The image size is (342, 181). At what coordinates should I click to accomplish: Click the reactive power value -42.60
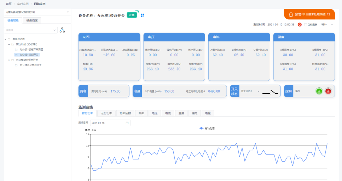pos(109,55)
